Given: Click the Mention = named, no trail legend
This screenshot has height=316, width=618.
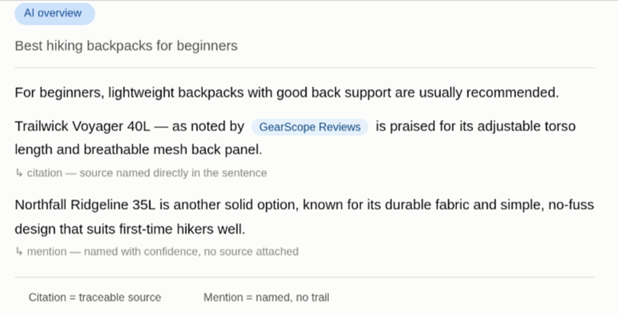Looking at the screenshot, I should 266,298.
